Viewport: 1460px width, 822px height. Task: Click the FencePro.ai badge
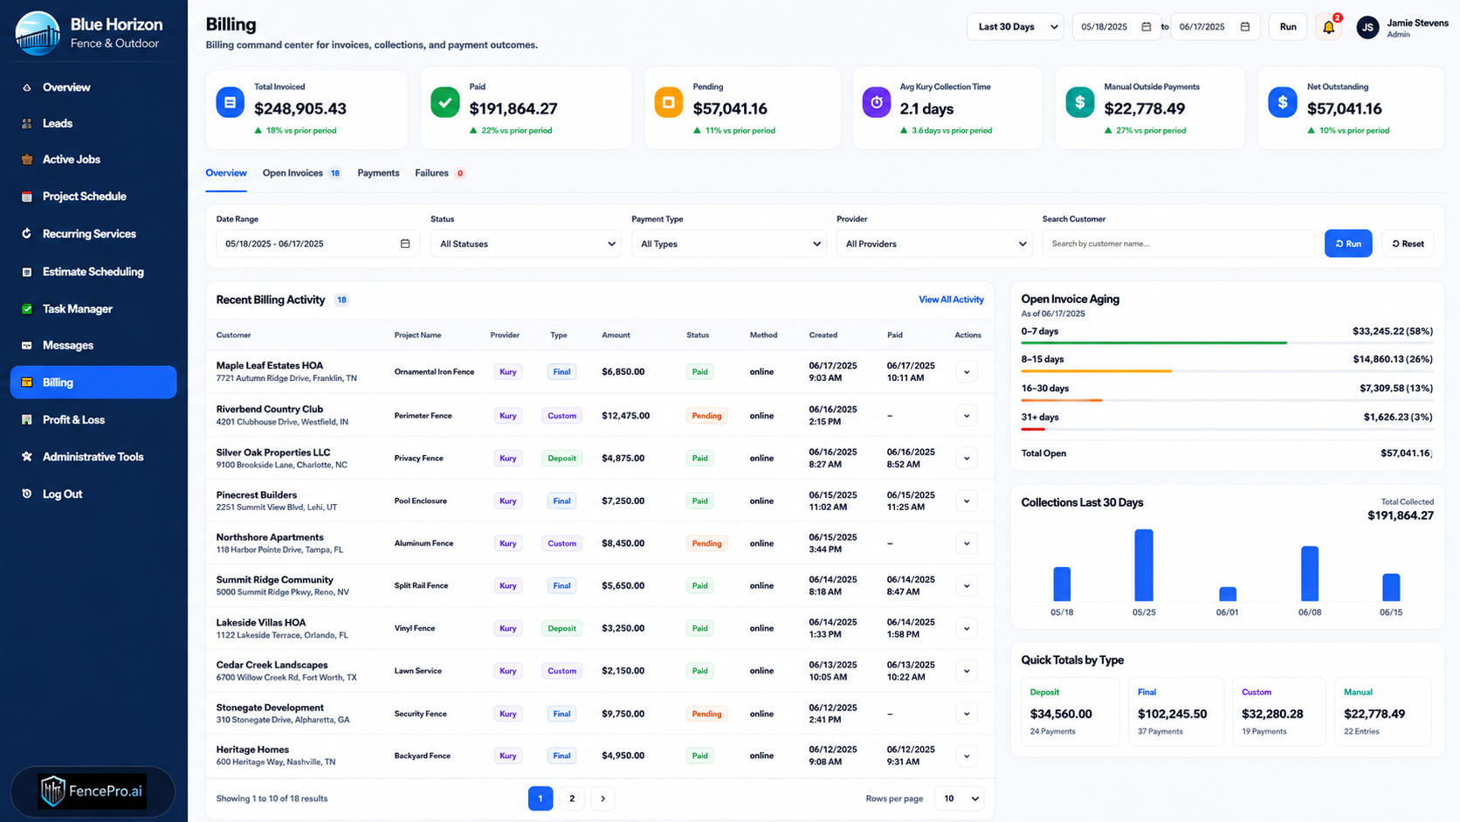pos(93,791)
